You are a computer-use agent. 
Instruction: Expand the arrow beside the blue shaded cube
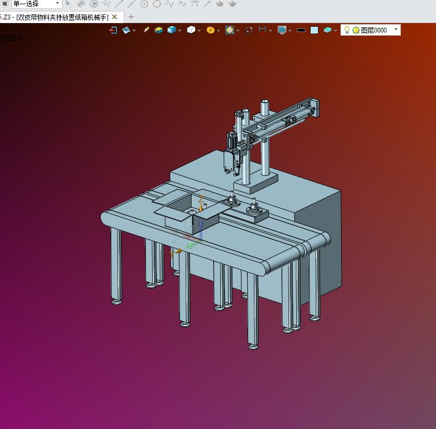180,30
